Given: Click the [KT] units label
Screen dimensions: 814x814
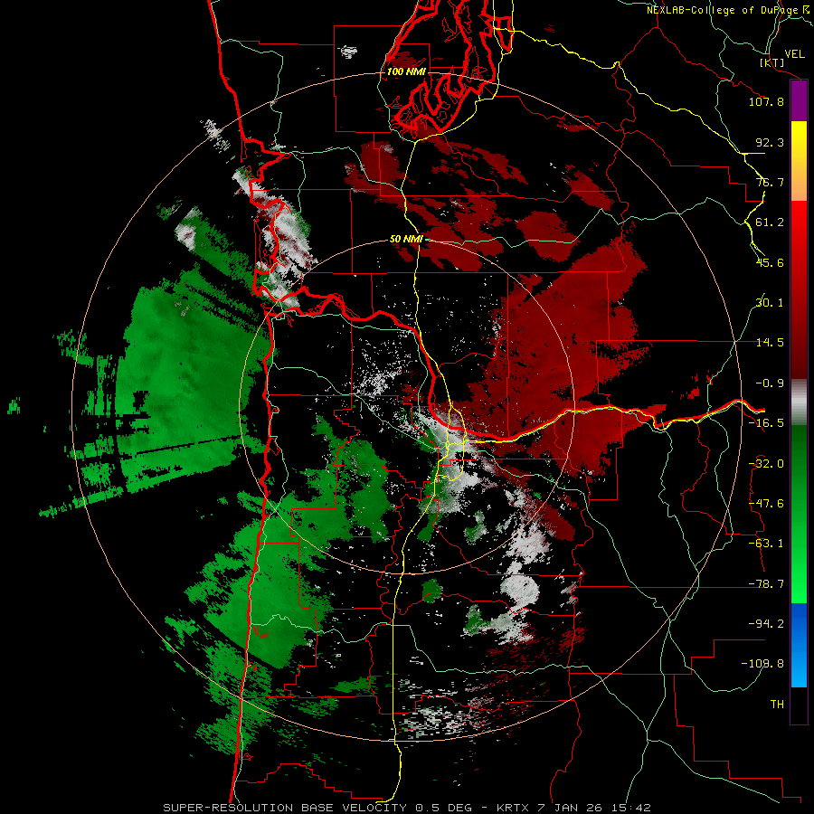Looking at the screenshot, I should 772,62.
